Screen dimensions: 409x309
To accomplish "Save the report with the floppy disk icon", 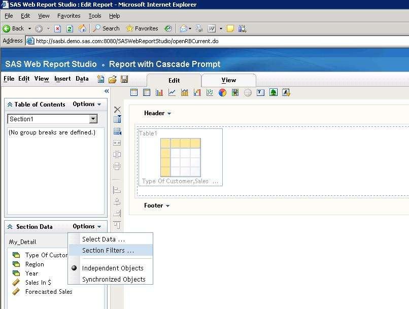I will tap(124, 79).
